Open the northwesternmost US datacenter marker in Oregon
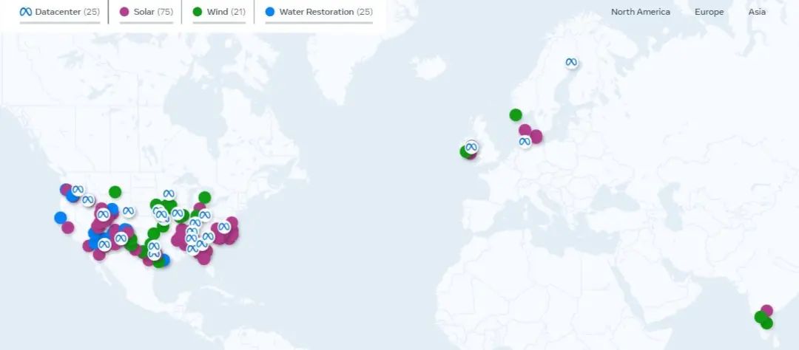Image resolution: width=799 pixels, height=350 pixels. 78,191
